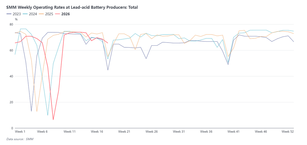Click the 80 y-axis tick label
Viewport: 307px width, 145px height.
(11, 24)
